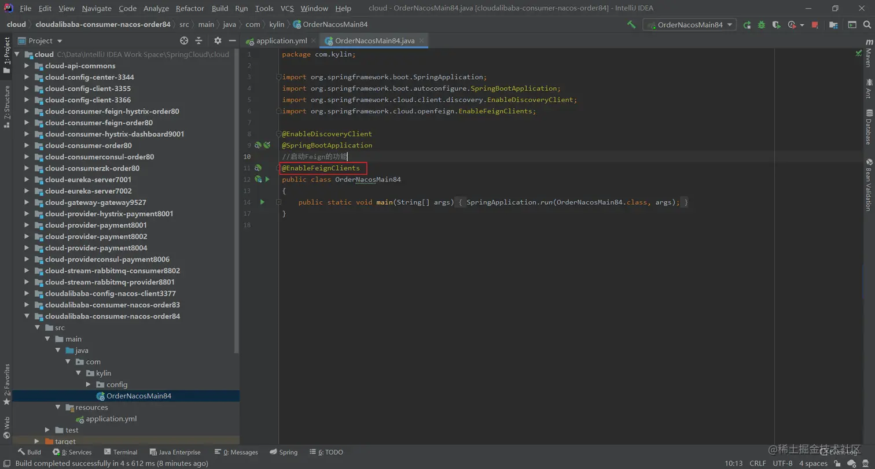This screenshot has width=875, height=469.
Task: Click the Build Project hammer icon
Action: [x=631, y=25]
